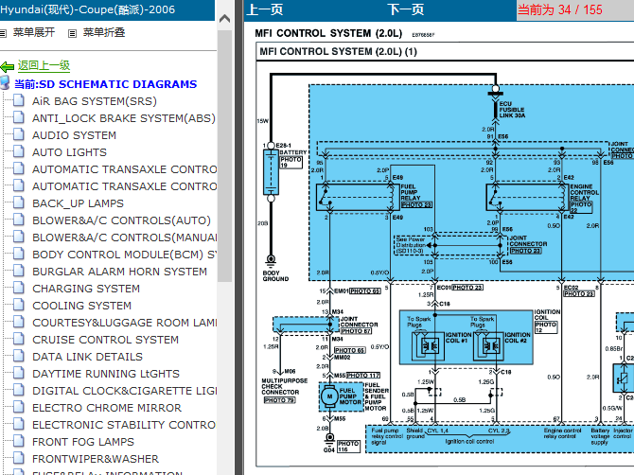The width and height of the screenshot is (634, 475).
Task: Click the page icon beside FRONT FOG LAMPS
Action: coord(18,441)
